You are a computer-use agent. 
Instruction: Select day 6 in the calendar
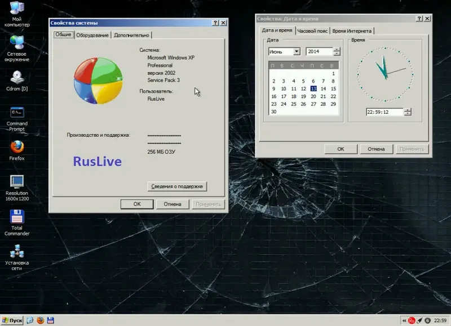click(313, 81)
